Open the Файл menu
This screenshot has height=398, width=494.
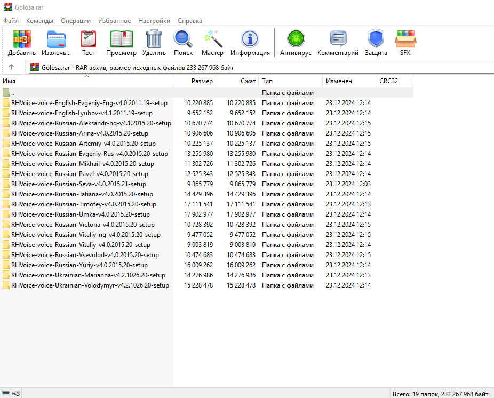click(11, 21)
